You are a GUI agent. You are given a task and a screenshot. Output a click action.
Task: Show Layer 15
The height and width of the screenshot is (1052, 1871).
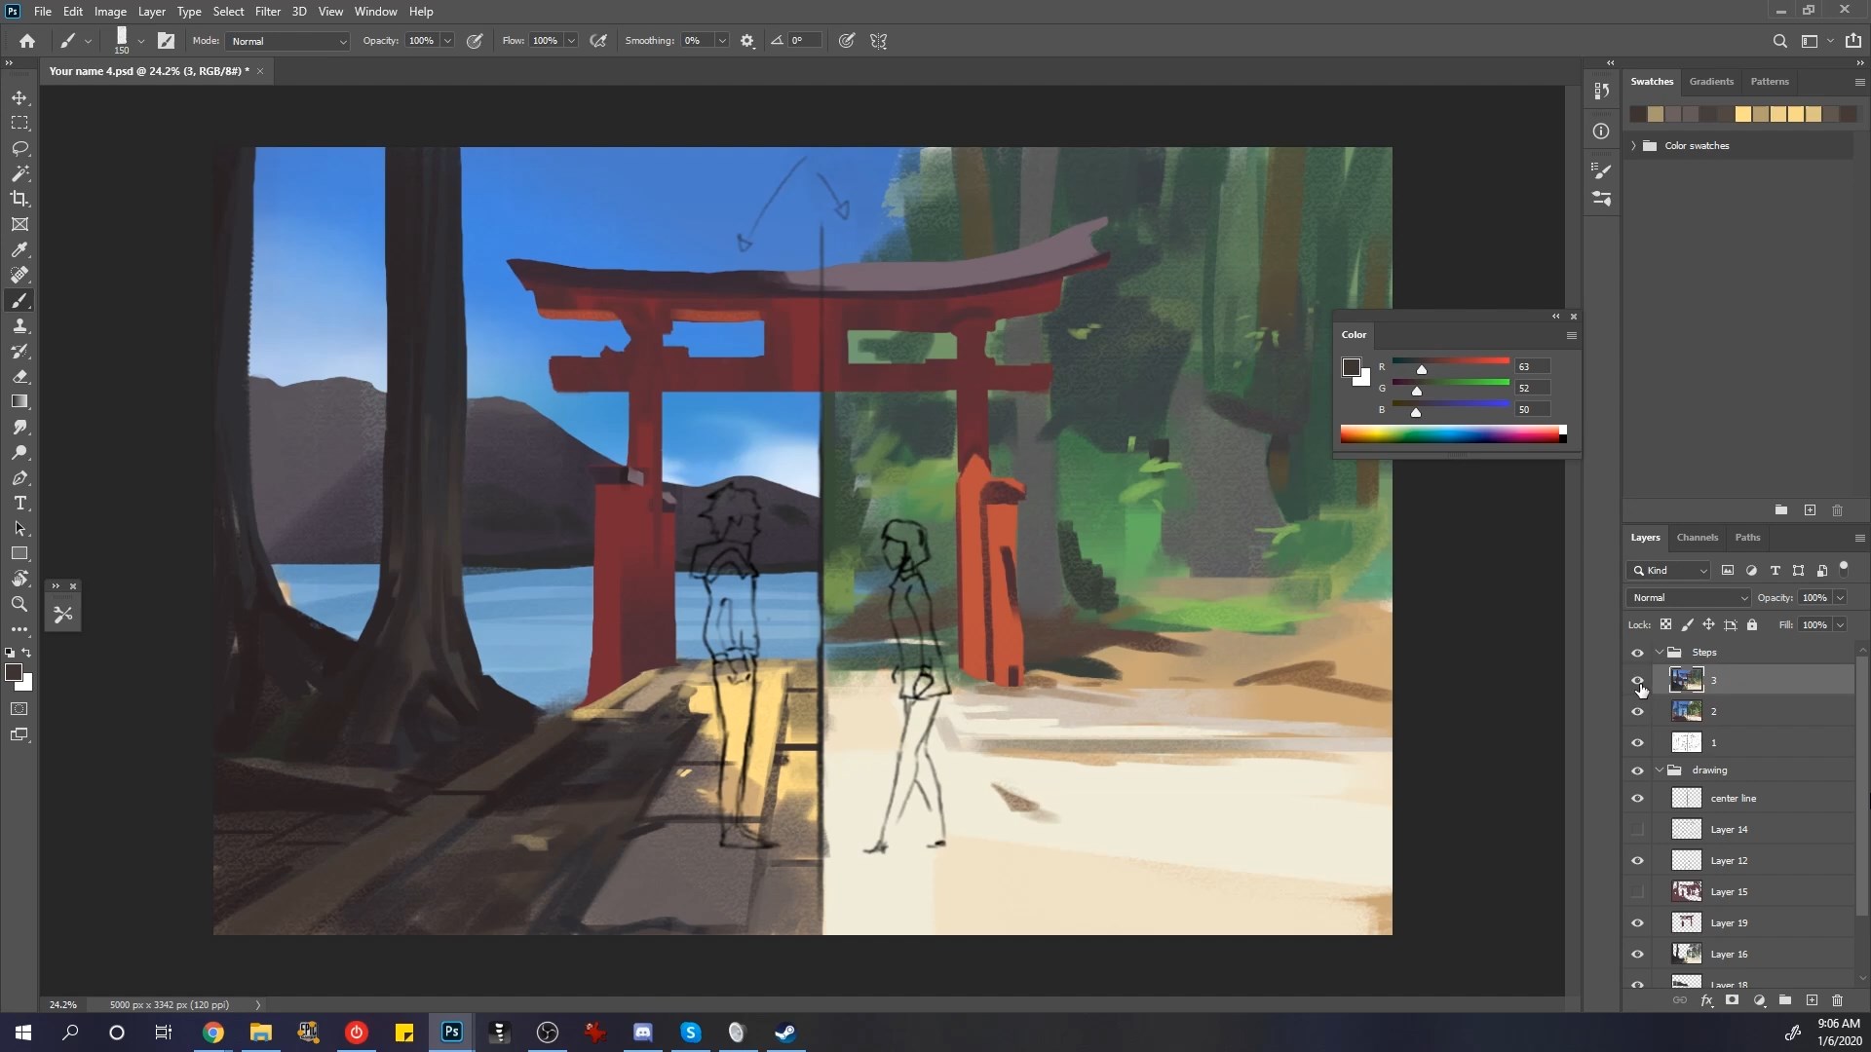(1637, 892)
